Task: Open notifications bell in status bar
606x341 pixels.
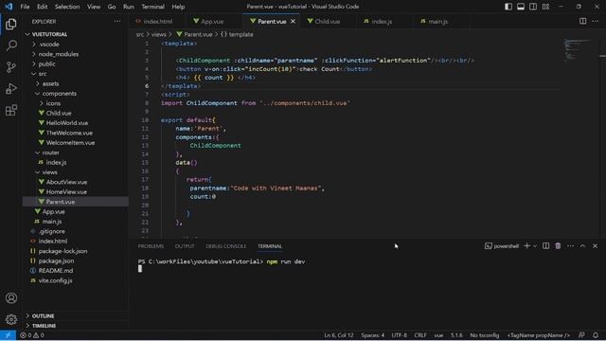Action: click(596, 335)
